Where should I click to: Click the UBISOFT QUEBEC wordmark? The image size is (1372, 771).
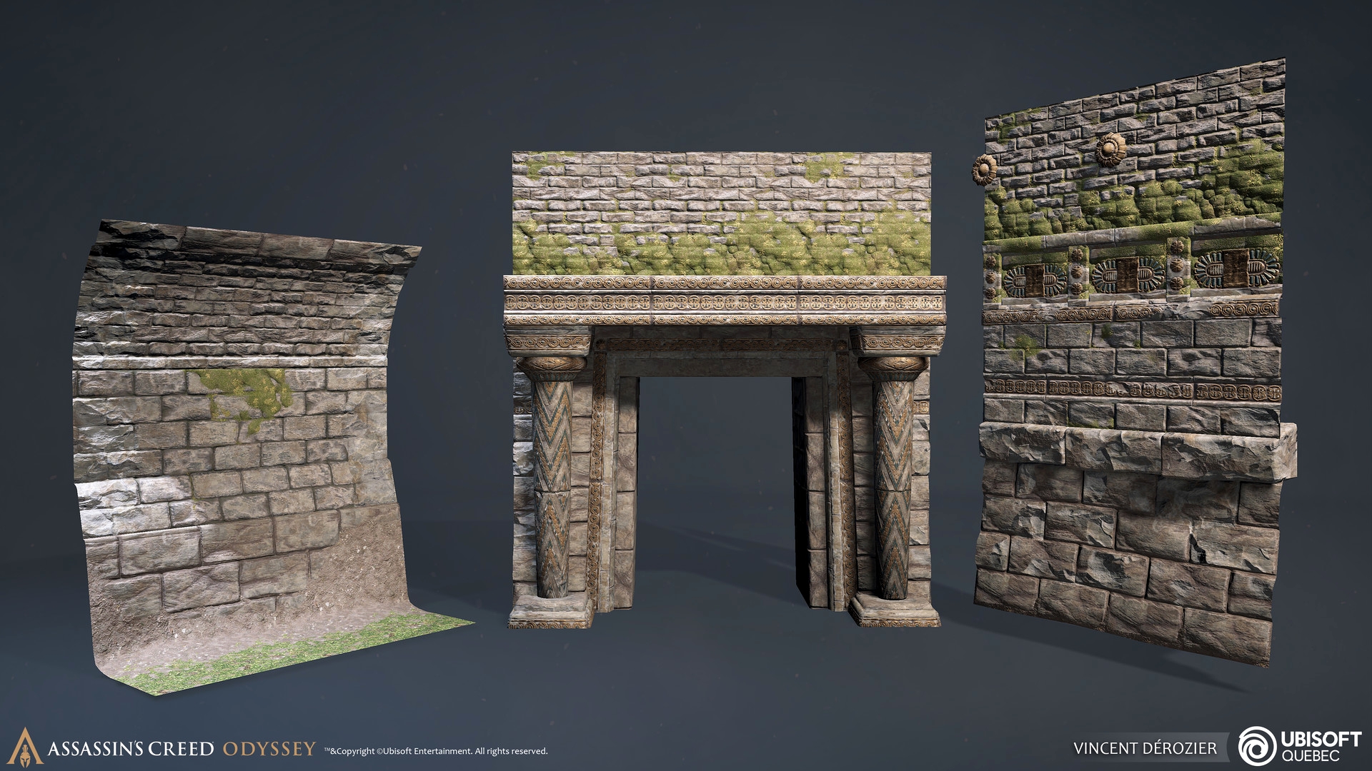tap(1321, 745)
